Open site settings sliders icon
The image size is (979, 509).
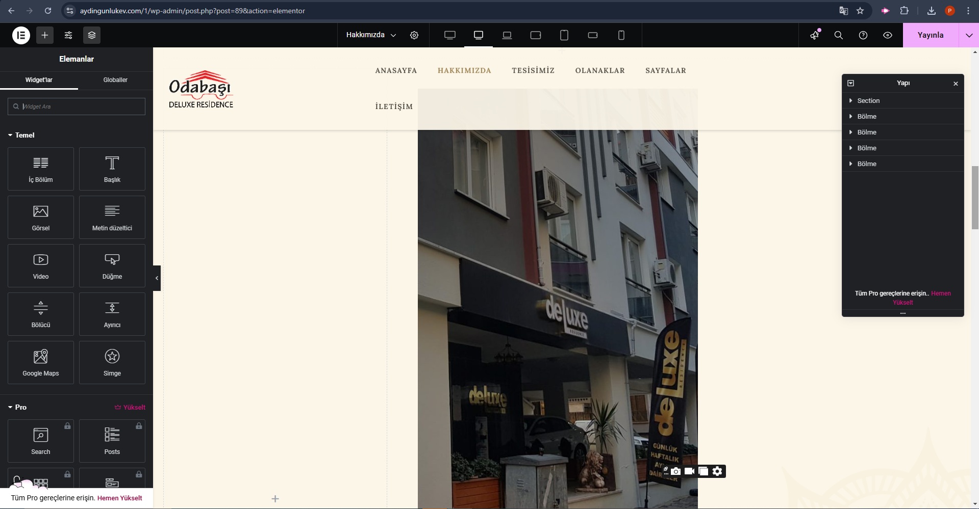point(68,35)
